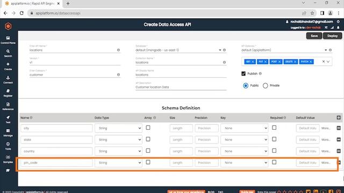Click the Save button
Screen dimensions: 344x193
click(x=314, y=36)
